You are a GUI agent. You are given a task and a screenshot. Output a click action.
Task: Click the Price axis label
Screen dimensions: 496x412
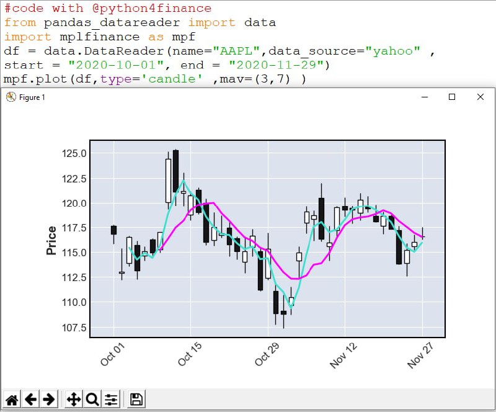tap(51, 240)
